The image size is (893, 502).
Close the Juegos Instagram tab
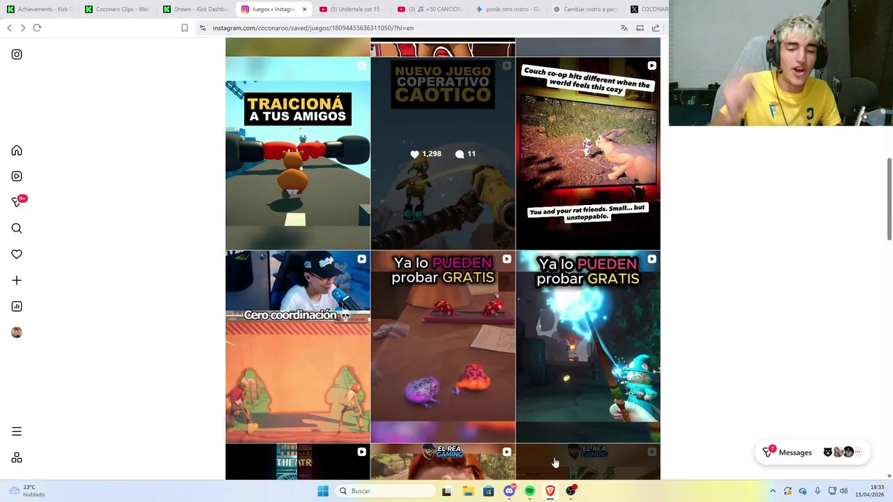(304, 9)
